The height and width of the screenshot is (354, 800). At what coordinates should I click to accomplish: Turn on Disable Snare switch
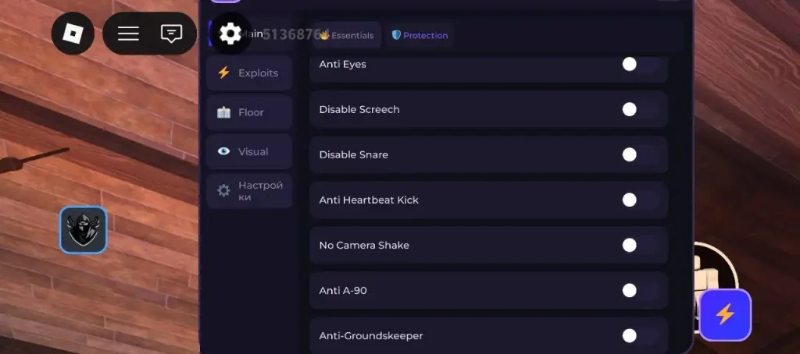tap(641, 155)
